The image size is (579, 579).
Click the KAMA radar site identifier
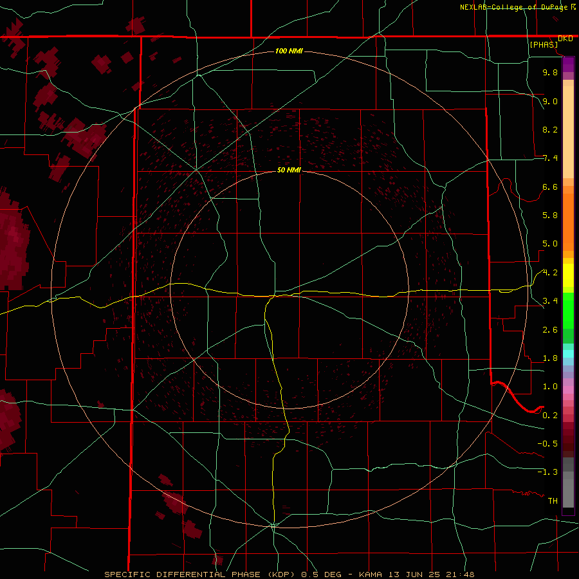(371, 574)
